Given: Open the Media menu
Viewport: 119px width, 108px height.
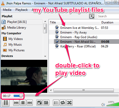Looking at the screenshot, I should [7, 10].
